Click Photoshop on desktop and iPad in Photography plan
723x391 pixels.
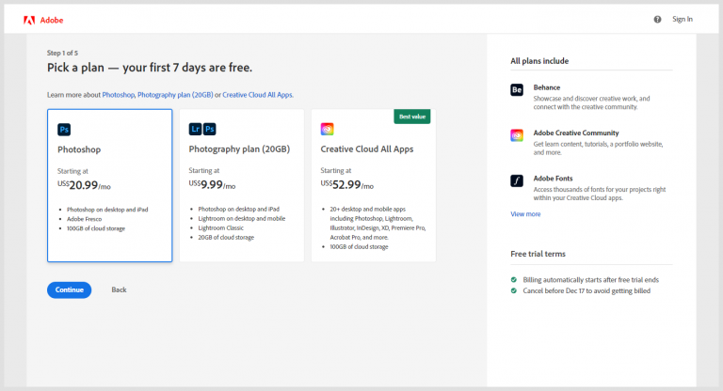[x=239, y=209]
